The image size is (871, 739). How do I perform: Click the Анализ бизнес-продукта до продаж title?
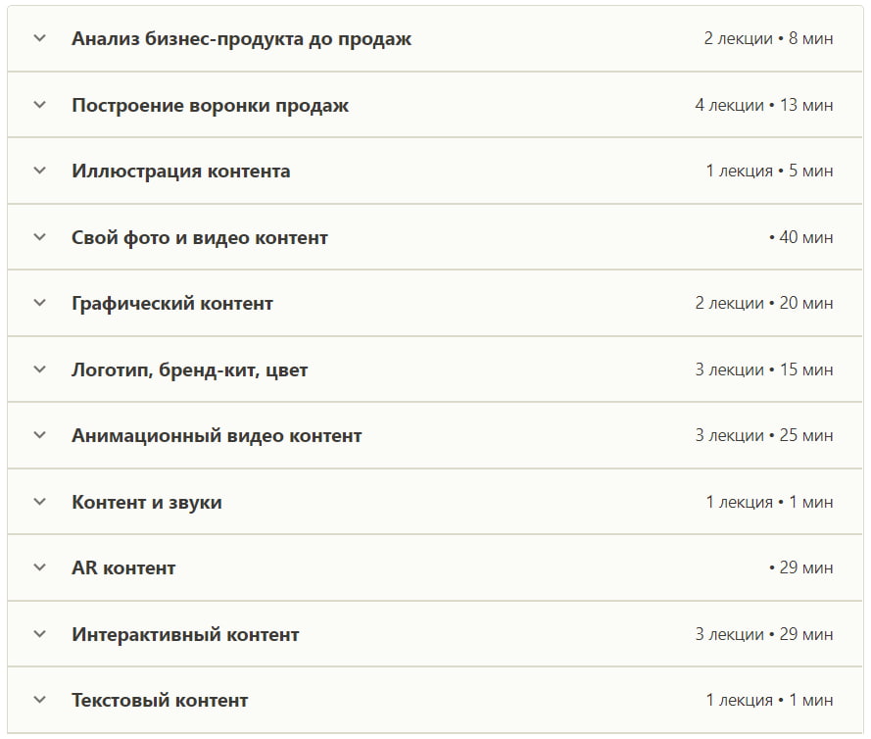pos(241,39)
